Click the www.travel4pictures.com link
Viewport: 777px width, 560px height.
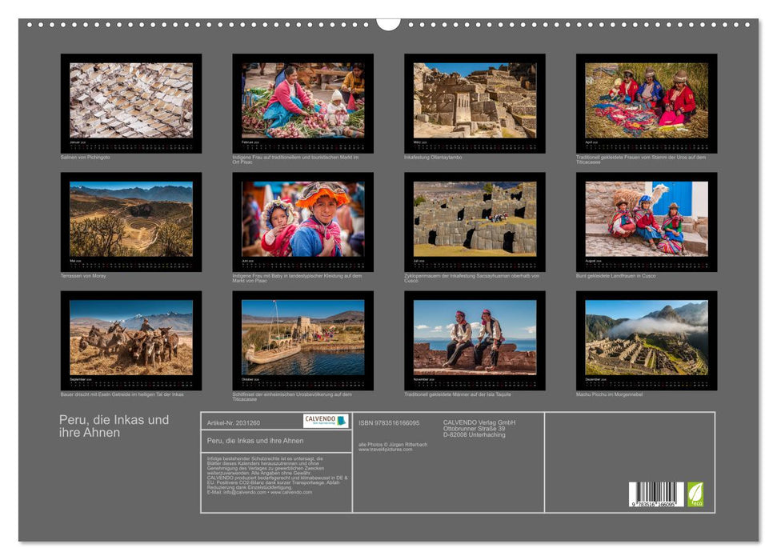pos(386,450)
